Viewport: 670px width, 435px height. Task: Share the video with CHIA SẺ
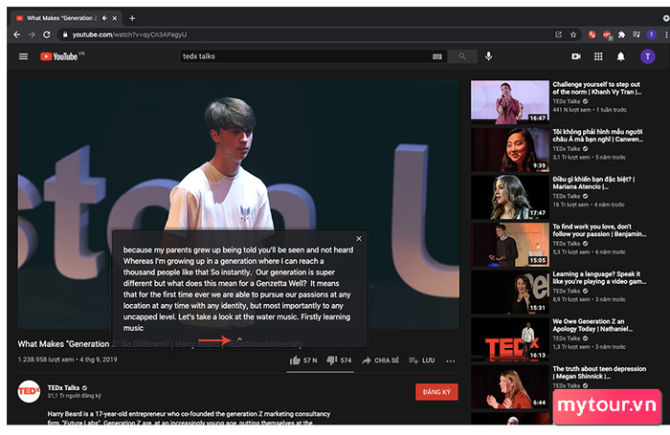(380, 360)
